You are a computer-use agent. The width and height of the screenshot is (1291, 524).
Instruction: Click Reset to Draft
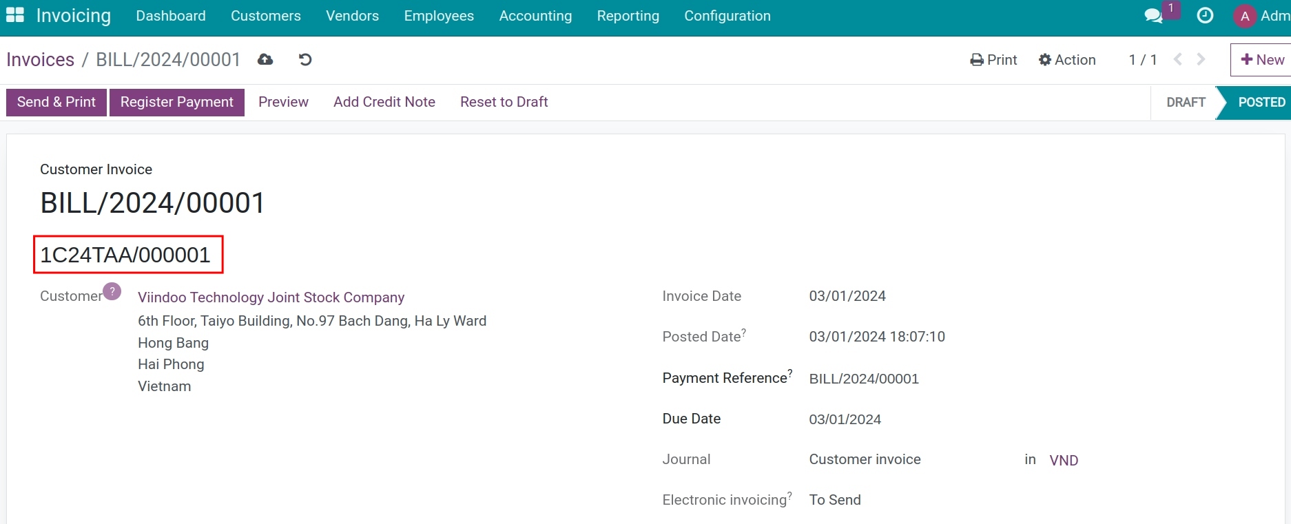coord(504,102)
